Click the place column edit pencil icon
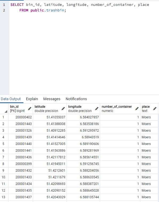This screenshot has width=159, height=202. tap(155, 109)
